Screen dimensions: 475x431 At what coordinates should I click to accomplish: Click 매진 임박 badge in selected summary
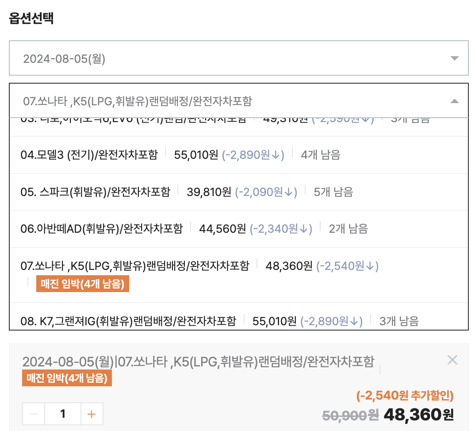[67, 378]
